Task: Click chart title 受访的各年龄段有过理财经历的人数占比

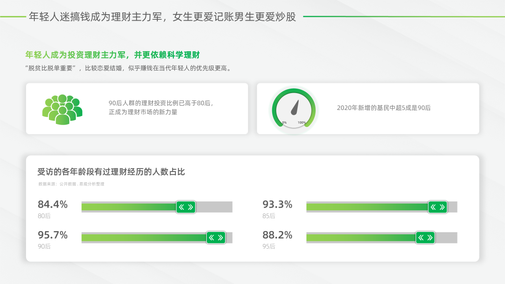Action: (111, 172)
